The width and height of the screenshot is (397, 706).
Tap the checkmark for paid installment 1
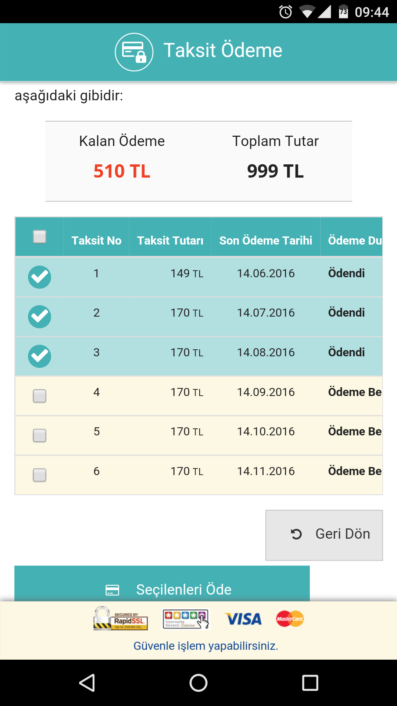coord(40,277)
